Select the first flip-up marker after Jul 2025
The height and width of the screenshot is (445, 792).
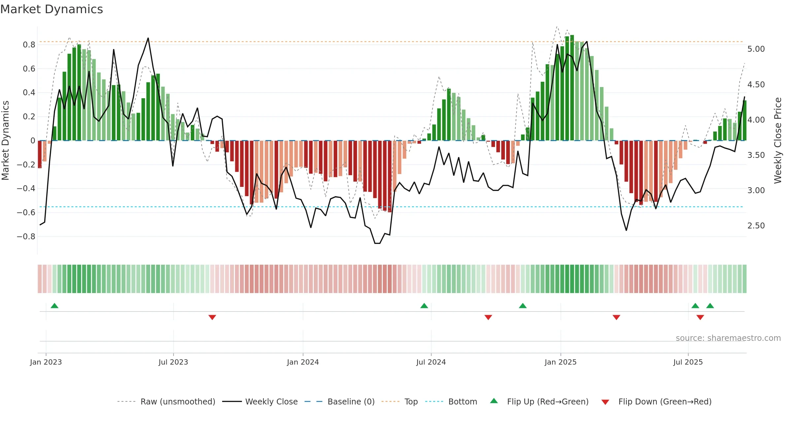tap(695, 306)
